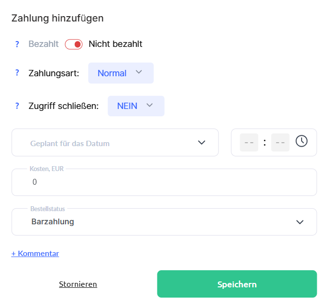The image size is (328, 302).
Task: Open the Bestellstatus Barzahlung dropdown
Action: (x=164, y=222)
